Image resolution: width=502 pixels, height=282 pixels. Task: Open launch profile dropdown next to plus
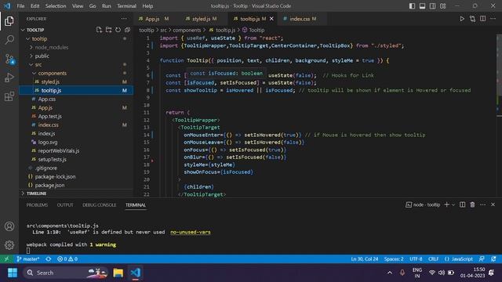point(453,204)
